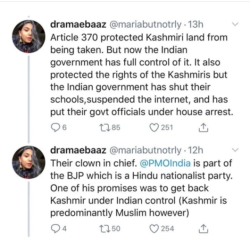Open the 13h timestamp link
Screen dimensions: 250x243
[x=196, y=24]
